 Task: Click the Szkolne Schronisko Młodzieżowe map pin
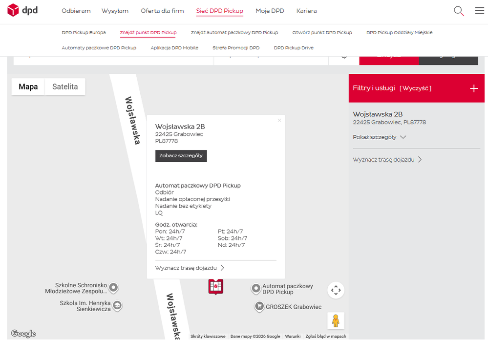[x=114, y=288]
